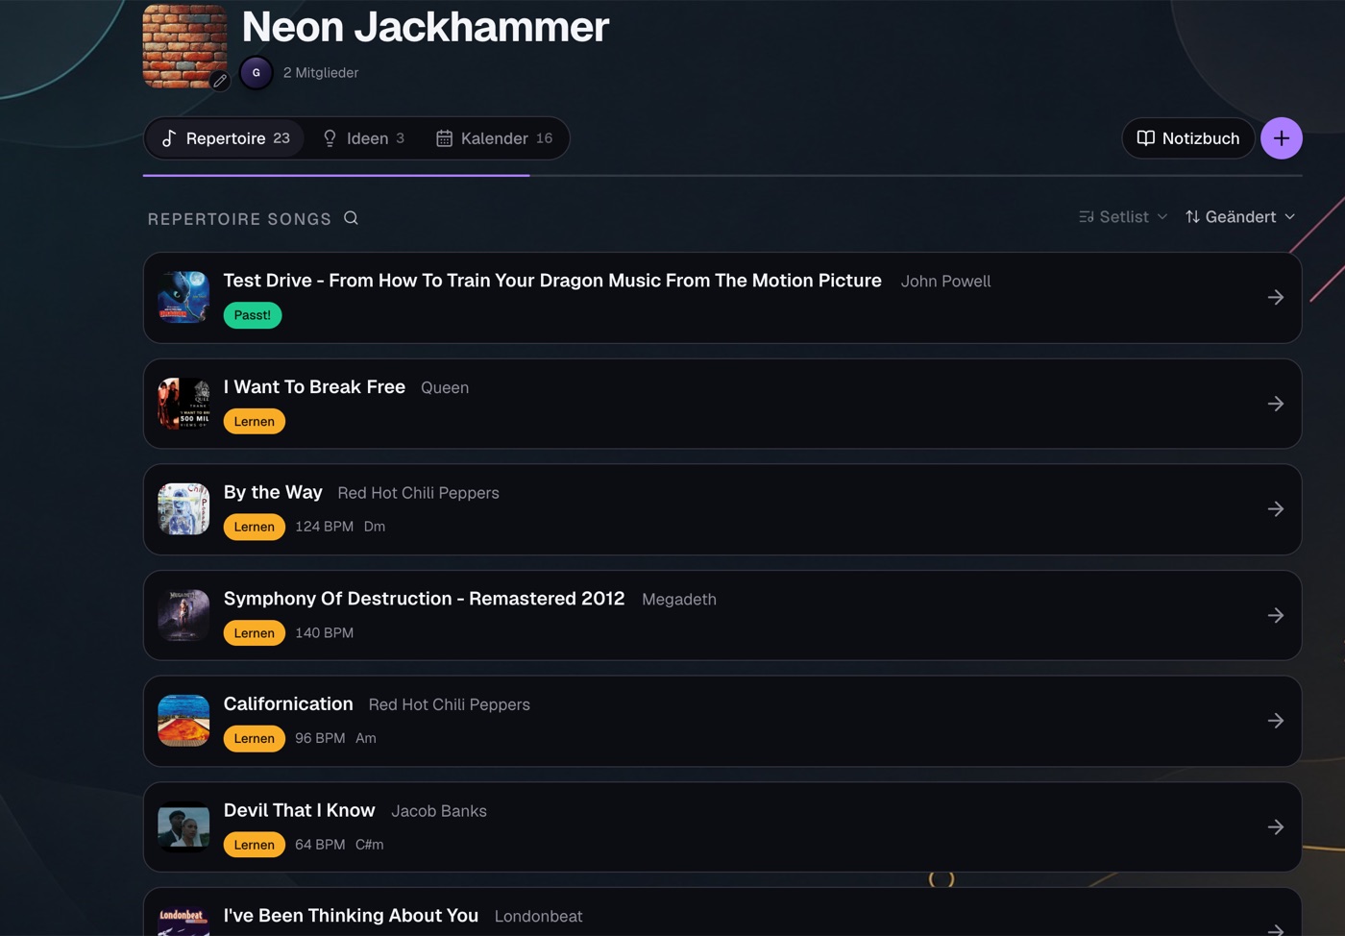Open Test Drive song via arrow icon
The width and height of the screenshot is (1345, 936).
tap(1275, 297)
